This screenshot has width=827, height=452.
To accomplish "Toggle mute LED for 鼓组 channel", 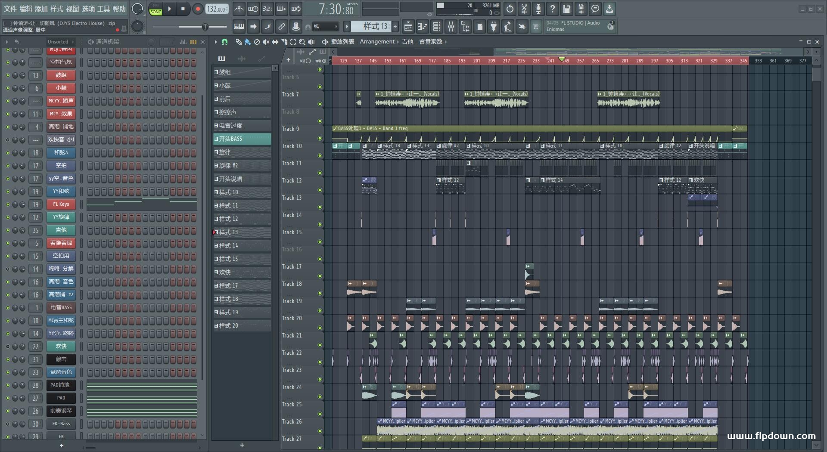I will [x=7, y=75].
